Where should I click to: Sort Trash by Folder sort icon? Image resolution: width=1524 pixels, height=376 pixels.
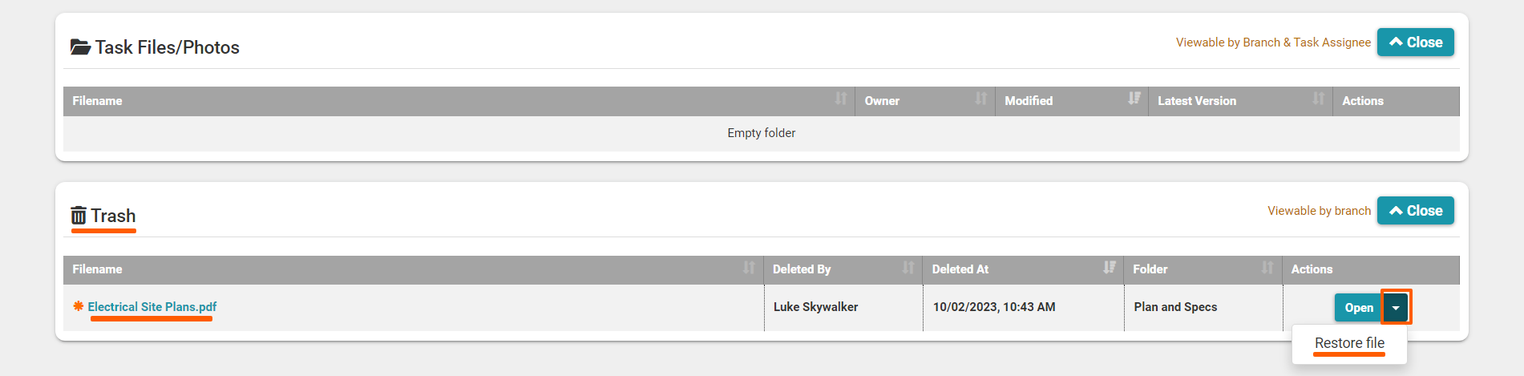click(x=1267, y=268)
